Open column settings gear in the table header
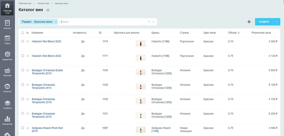This screenshot has height=136, width=284. tap(28, 33)
